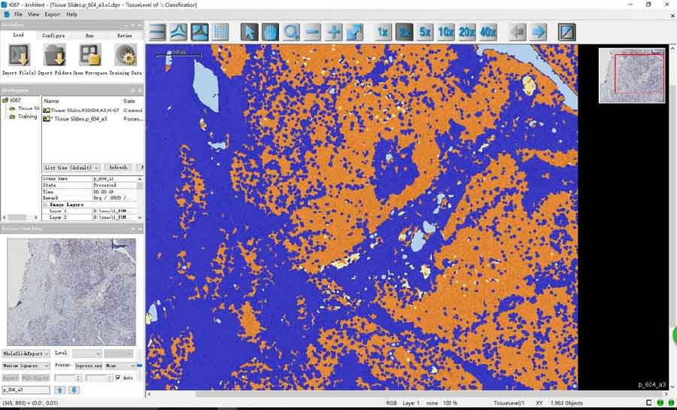Set magnification to 5x
677x410 pixels.
425,32
